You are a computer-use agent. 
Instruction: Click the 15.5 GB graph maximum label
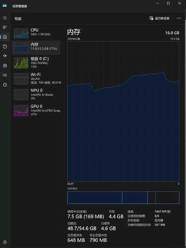click(175, 39)
